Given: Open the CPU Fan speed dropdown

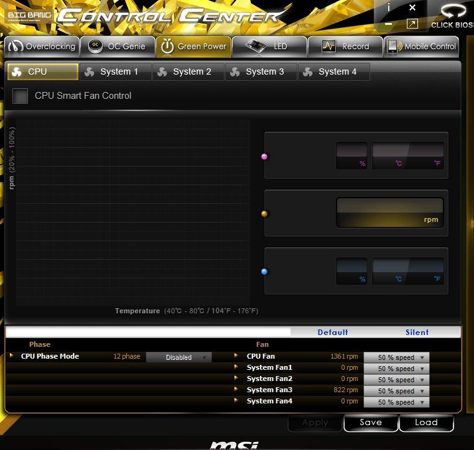Looking at the screenshot, I should pyautogui.click(x=396, y=357).
